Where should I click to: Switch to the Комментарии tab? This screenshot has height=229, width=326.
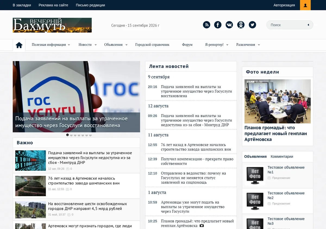point(282,157)
